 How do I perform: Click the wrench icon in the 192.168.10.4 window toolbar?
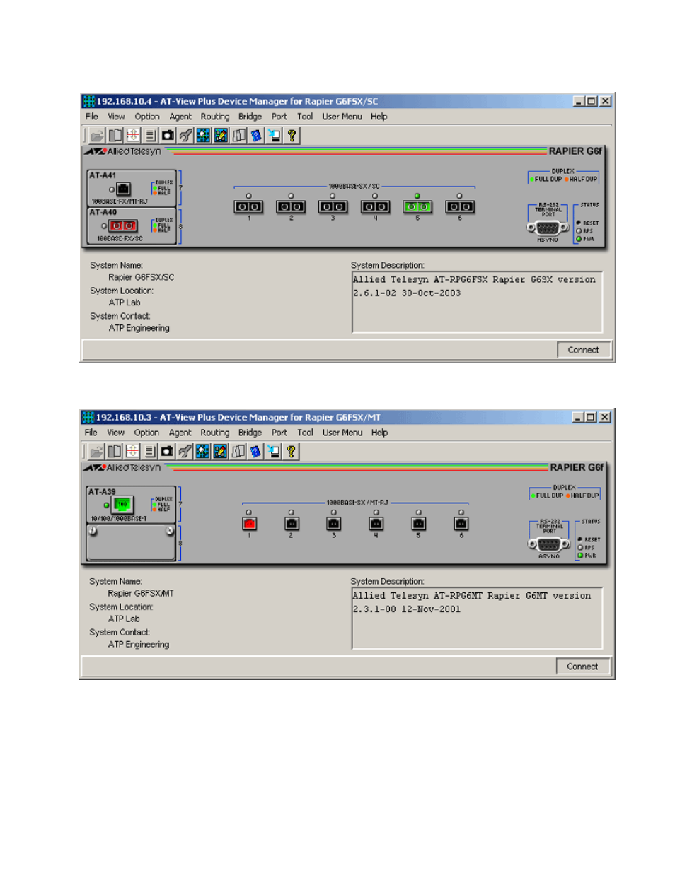(x=185, y=135)
